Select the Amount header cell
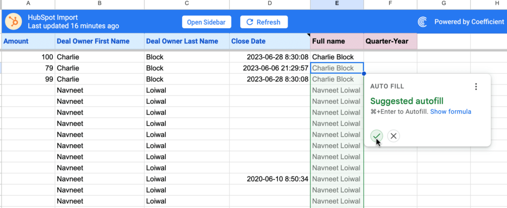The width and height of the screenshot is (507, 208). coord(28,41)
